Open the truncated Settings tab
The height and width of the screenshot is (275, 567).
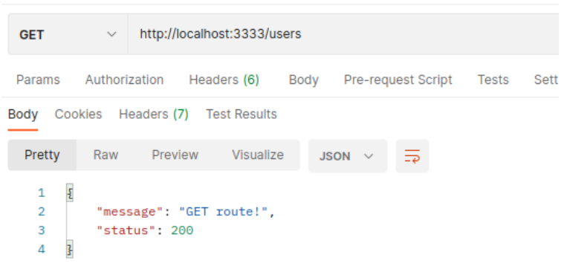546,80
